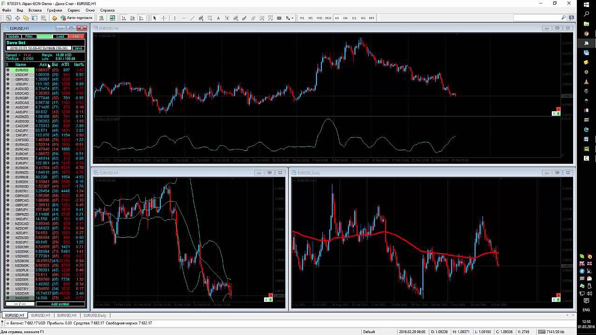Viewport: 596px width, 335px height.
Task: Select USDJPY in the symbol list
Action: click(x=21, y=84)
